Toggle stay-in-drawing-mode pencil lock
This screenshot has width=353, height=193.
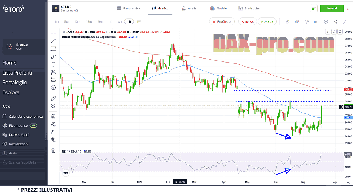click(x=53, y=124)
